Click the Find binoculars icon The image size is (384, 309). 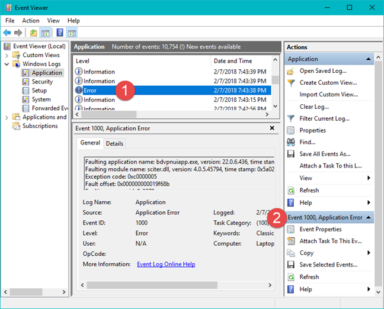(x=291, y=142)
